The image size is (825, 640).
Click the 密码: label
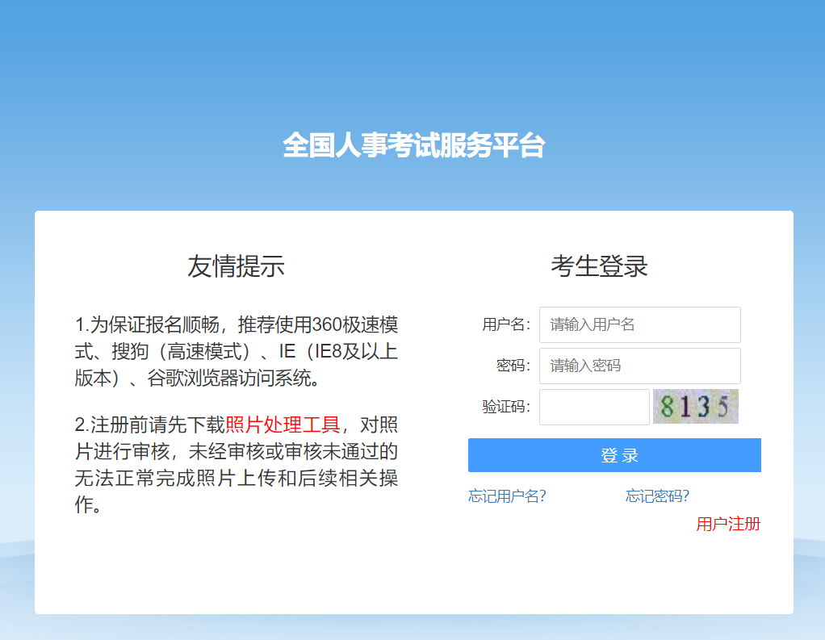point(513,366)
